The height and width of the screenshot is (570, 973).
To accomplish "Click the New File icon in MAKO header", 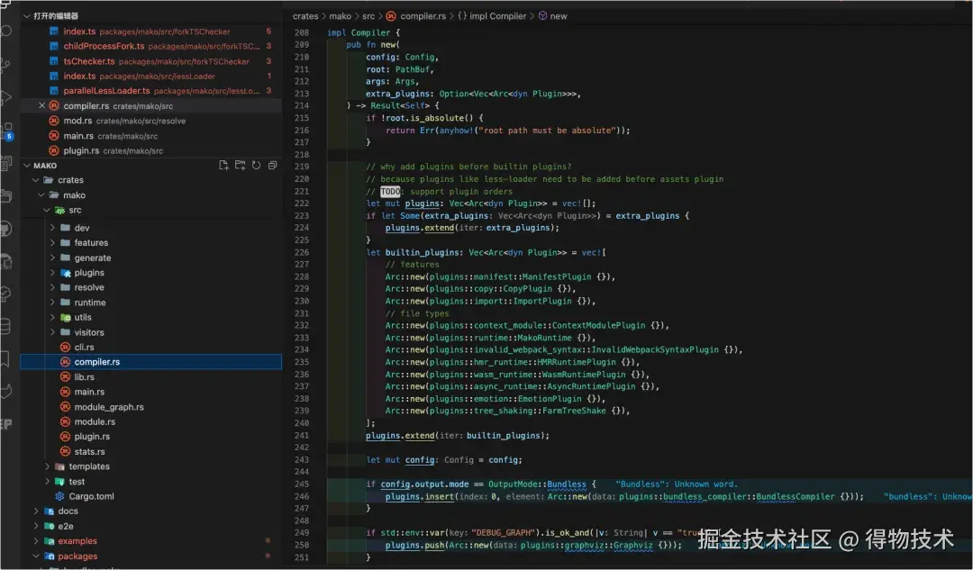I will 223,166.
